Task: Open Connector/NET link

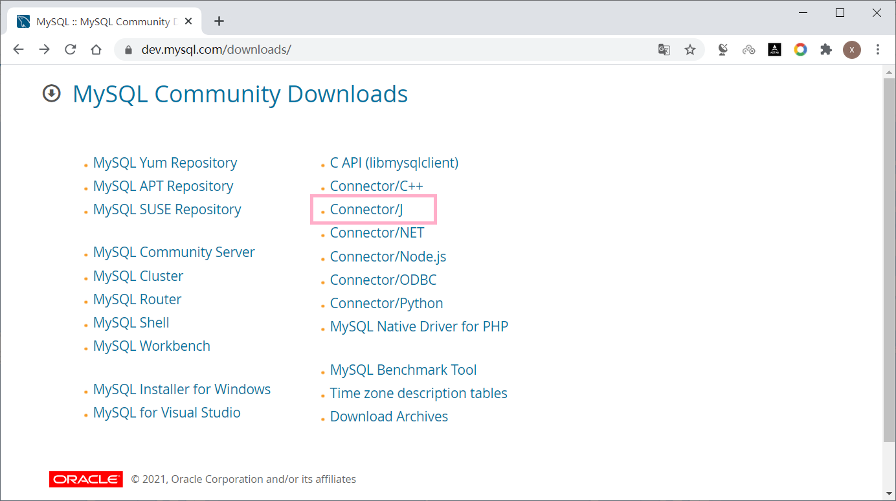Action: (377, 232)
